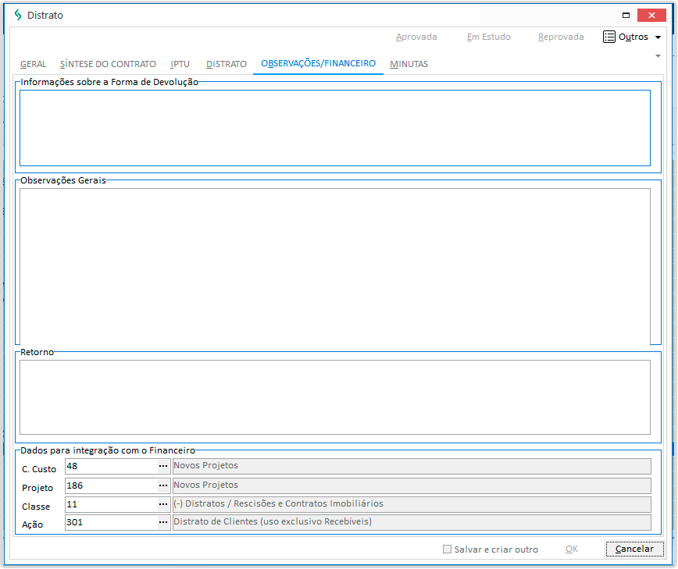The image size is (678, 569).
Task: Open the Outros dropdown arrow
Action: point(658,37)
